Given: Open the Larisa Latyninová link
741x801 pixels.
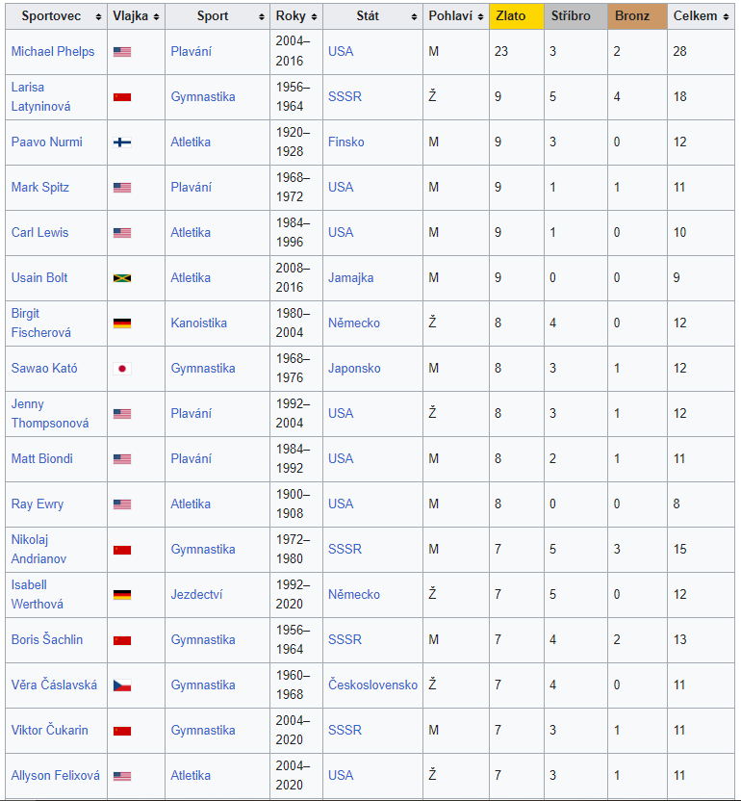Looking at the screenshot, I should pos(40,96).
